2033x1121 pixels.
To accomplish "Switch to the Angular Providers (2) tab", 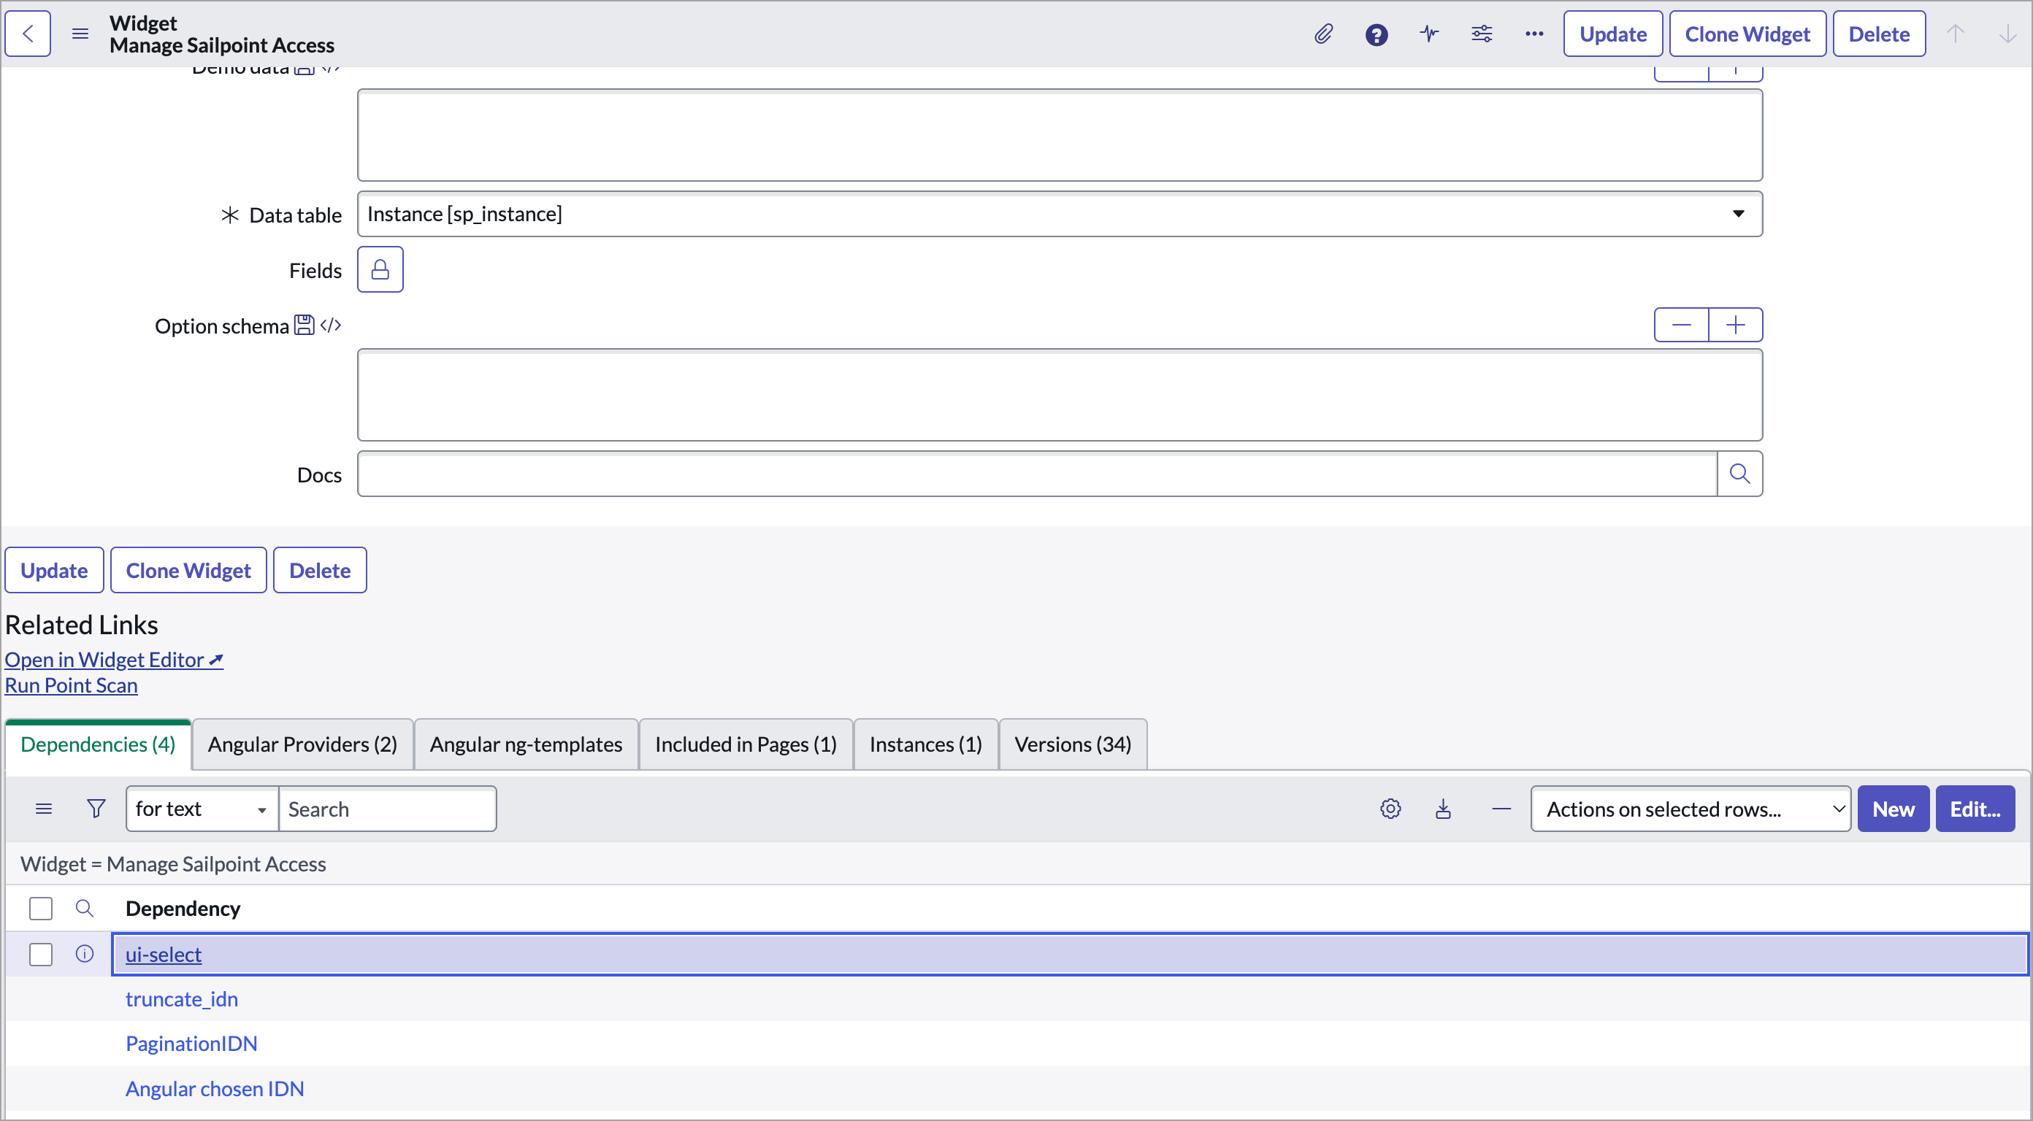I will coord(303,744).
